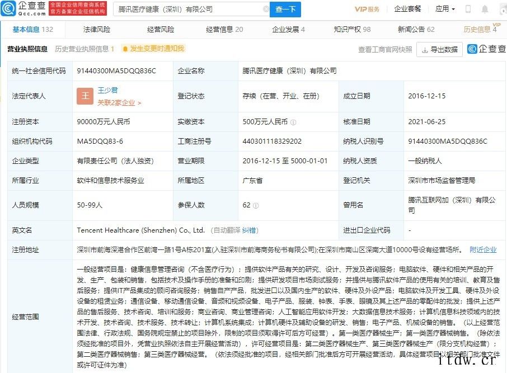Viewport: 507px width, 373px height.
Task: Select establishment date 2016-12-15 cell
Action: pos(427,96)
